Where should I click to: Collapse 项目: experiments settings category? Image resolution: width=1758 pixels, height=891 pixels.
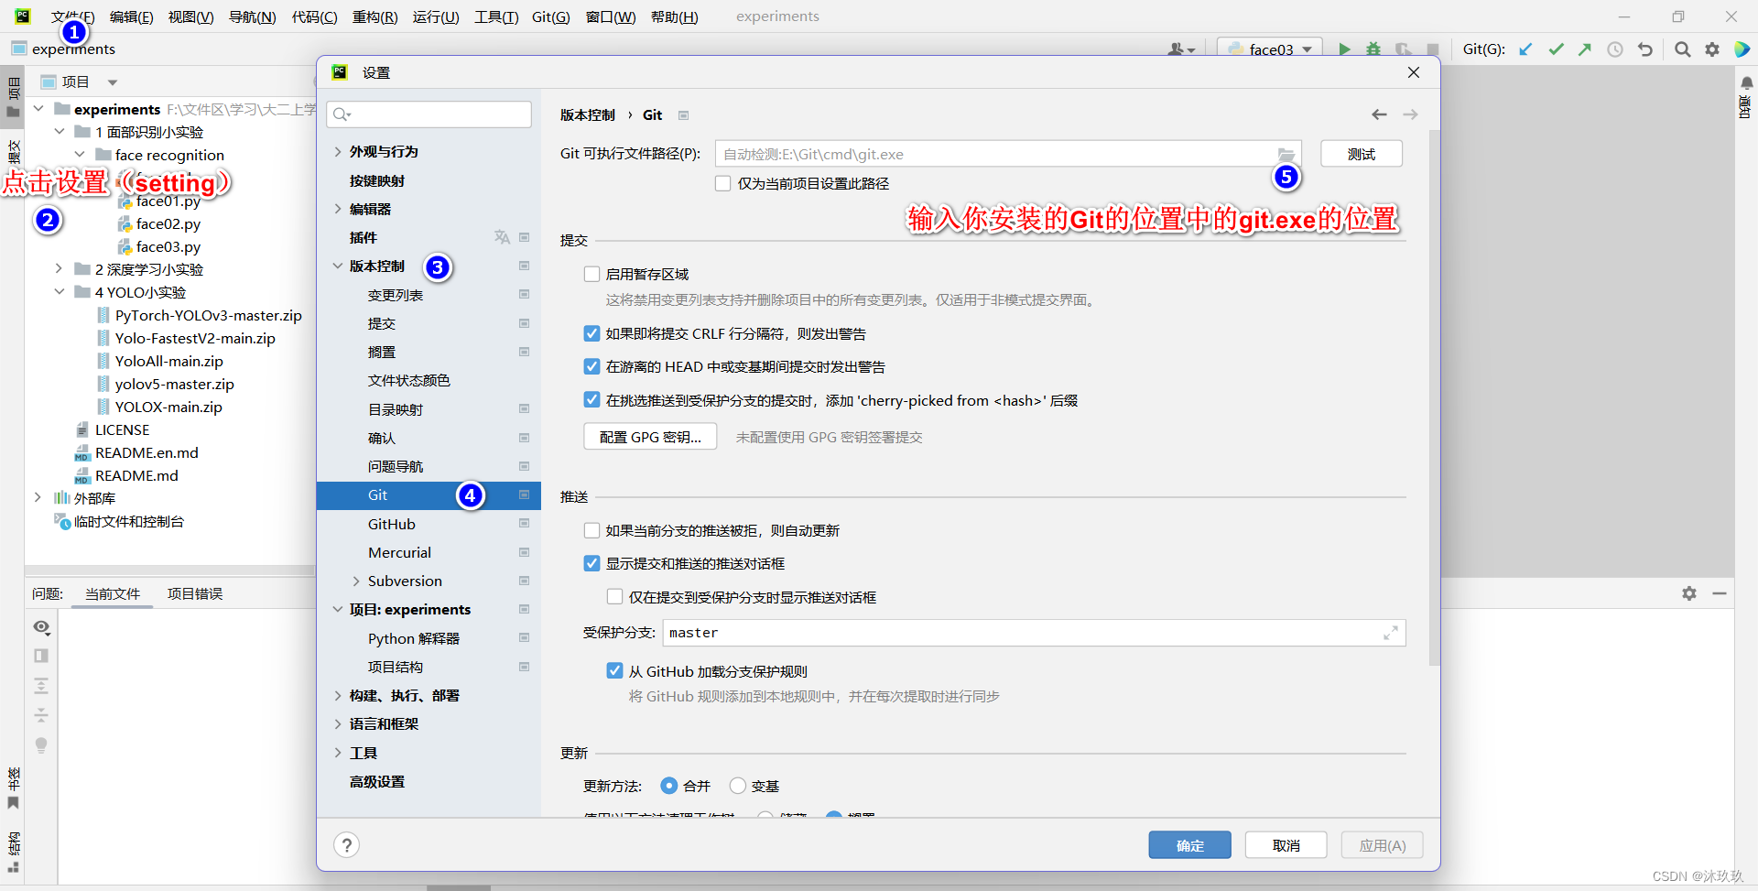click(338, 610)
